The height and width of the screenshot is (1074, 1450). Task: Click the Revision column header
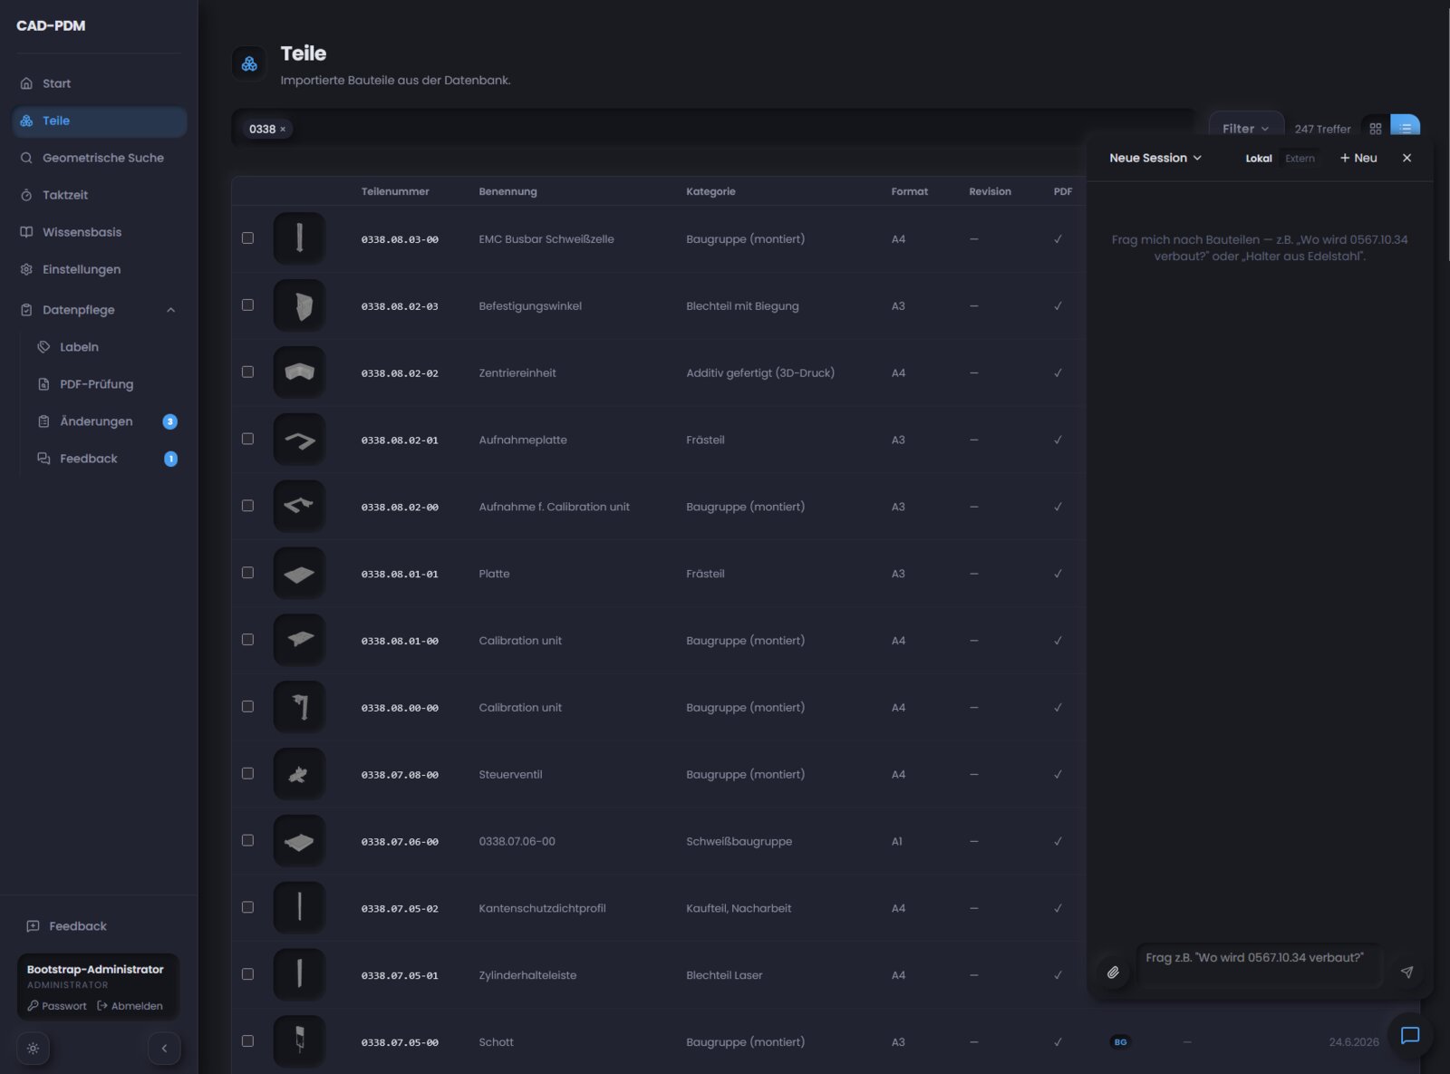coord(990,191)
